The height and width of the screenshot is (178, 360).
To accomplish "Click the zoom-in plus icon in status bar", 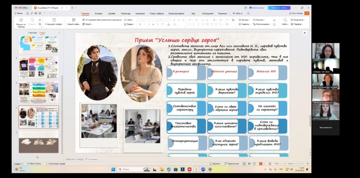I will pos(307,163).
